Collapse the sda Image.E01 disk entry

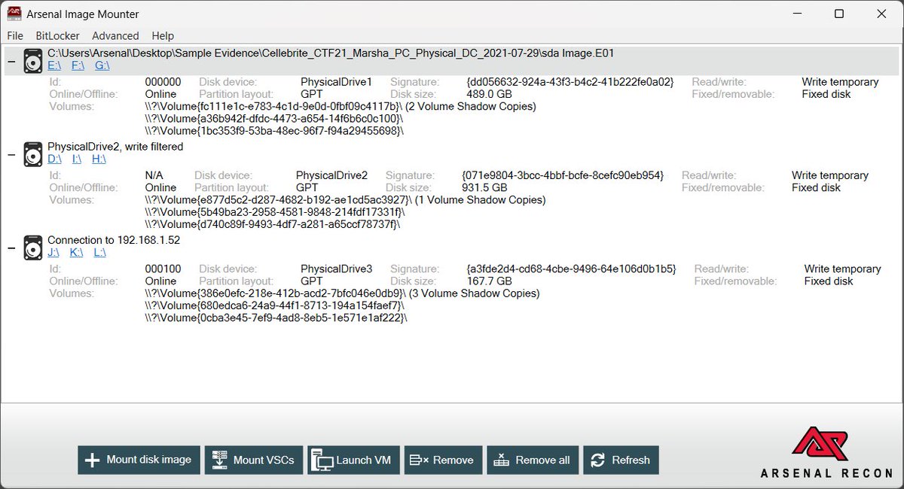pos(11,62)
